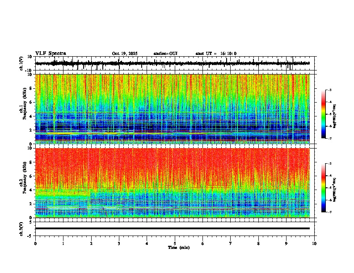354x273 pixels.
Task: Click the ch.2 spectrogram image
Action: click(x=173, y=183)
